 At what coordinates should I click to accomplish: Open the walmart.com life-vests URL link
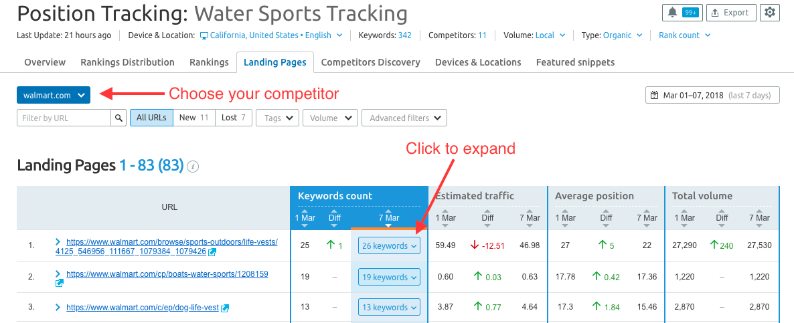click(167, 247)
